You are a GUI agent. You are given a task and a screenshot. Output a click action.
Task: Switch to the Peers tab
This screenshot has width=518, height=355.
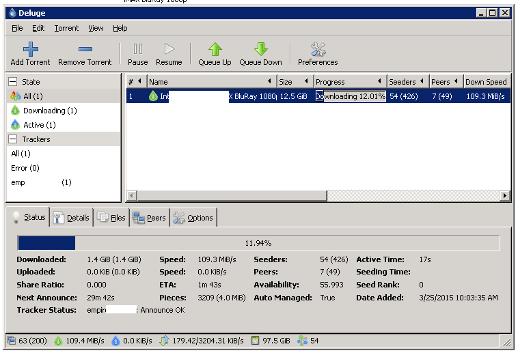tap(150, 218)
